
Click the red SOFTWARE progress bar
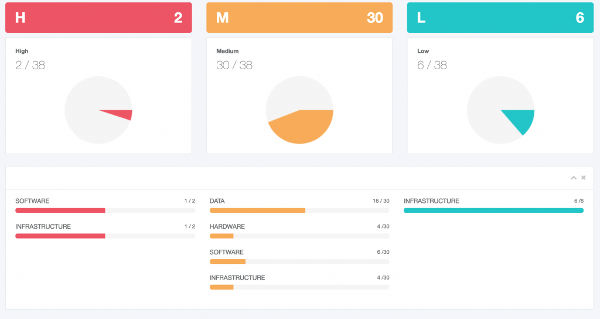[105, 211]
